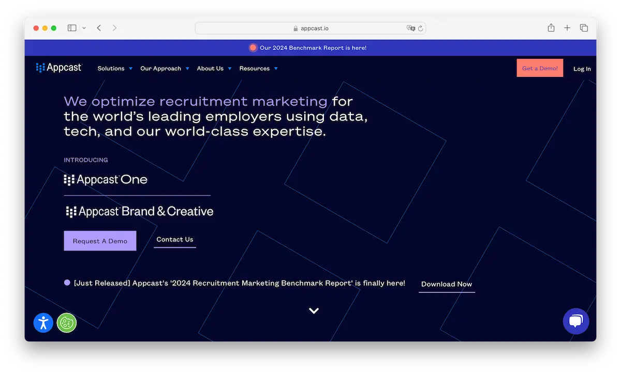This screenshot has height=374, width=621.
Task: Click the orange Get a Demo button
Action: tap(540, 68)
